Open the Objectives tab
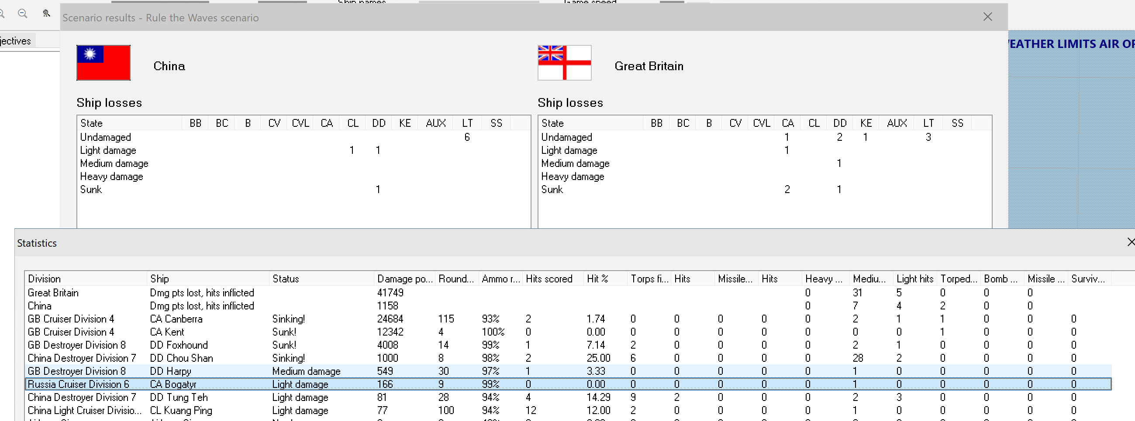 (x=16, y=41)
